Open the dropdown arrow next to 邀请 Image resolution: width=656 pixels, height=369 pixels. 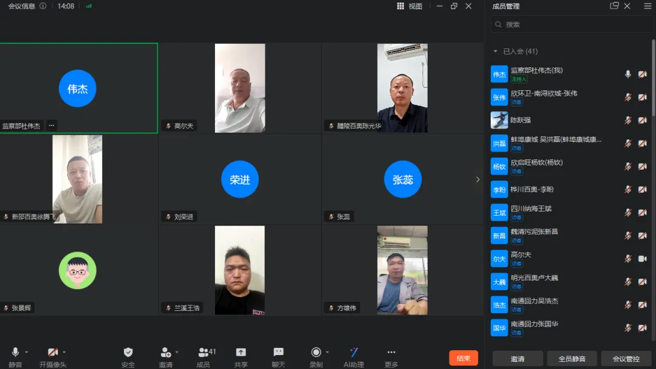click(177, 352)
